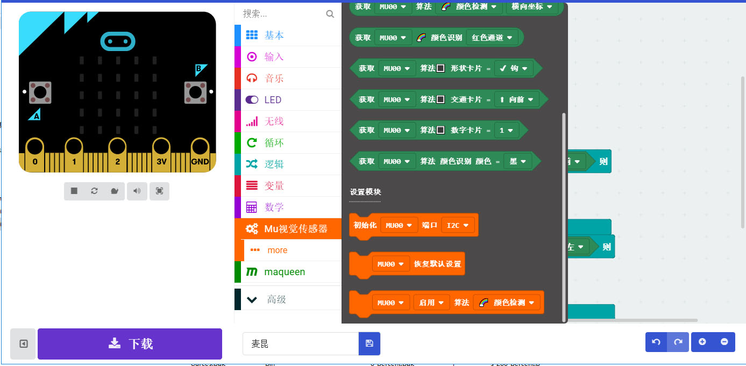This screenshot has width=746, height=366.
Task: Collapse the simulator panel
Action: pyautogui.click(x=23, y=344)
